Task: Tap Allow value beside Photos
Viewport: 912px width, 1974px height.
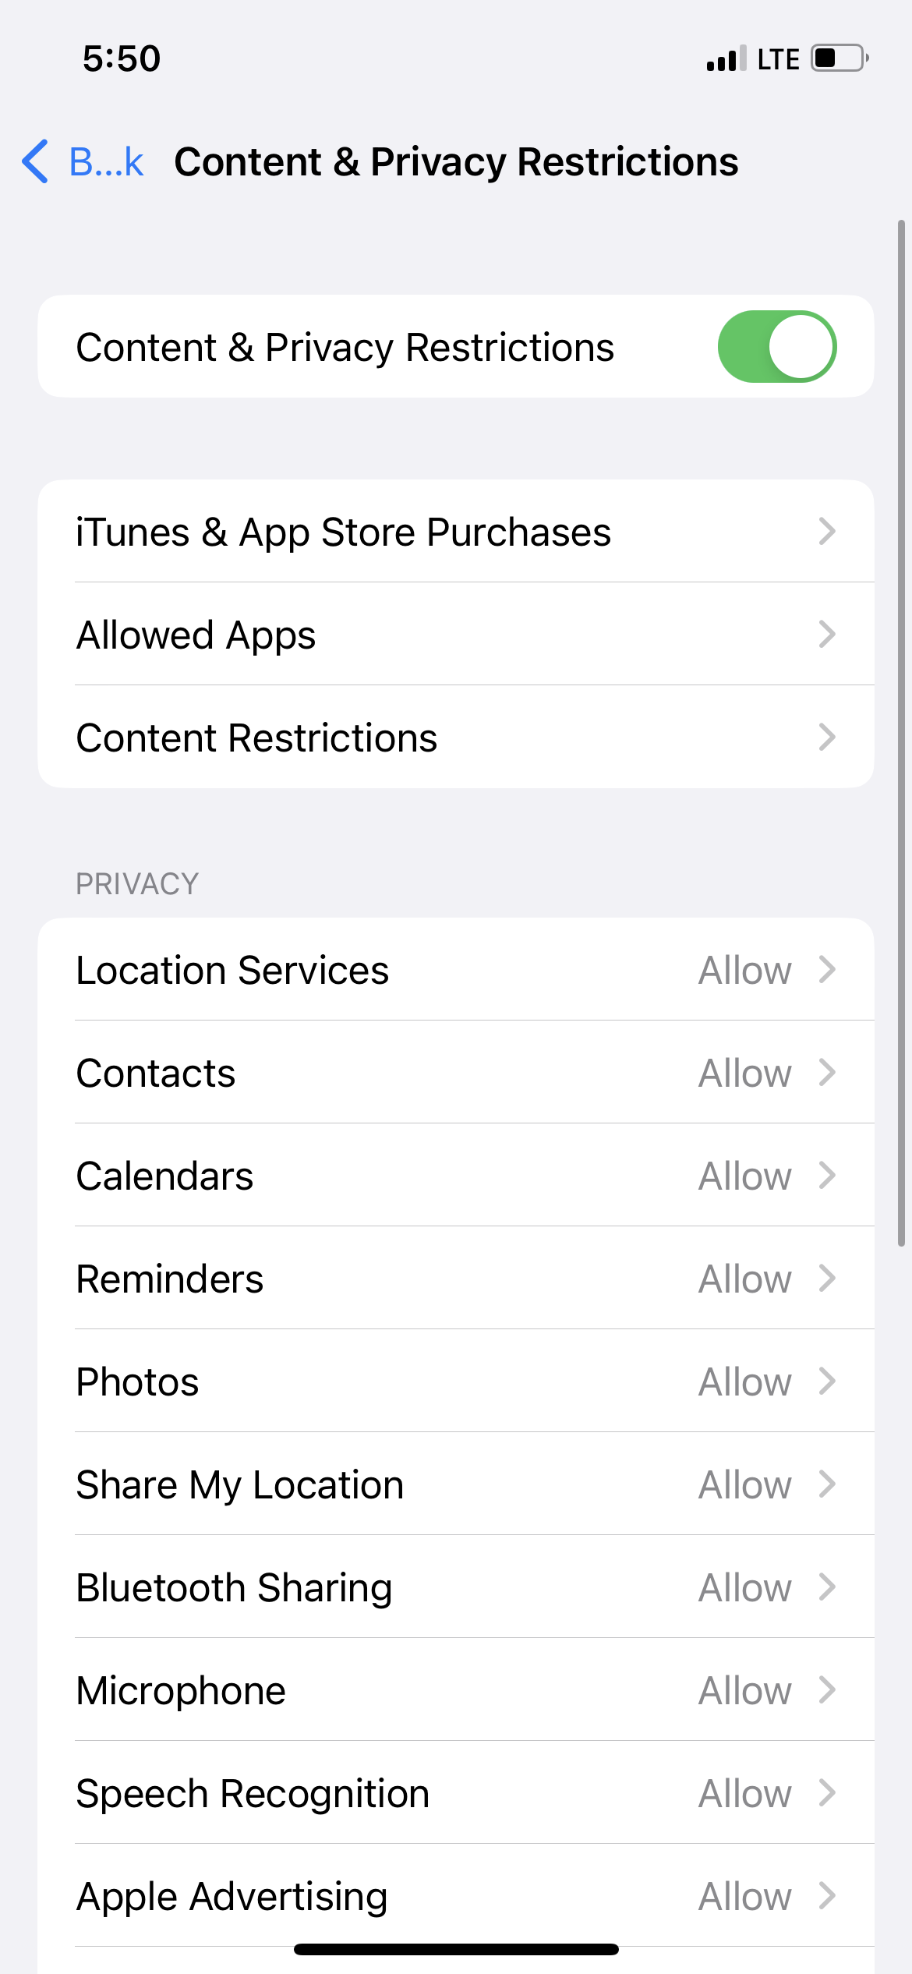Action: [745, 1382]
